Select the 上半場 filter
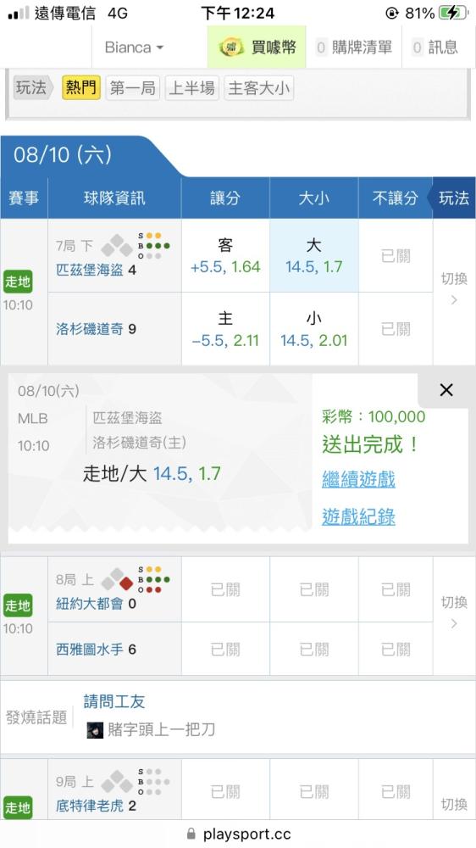This screenshot has width=476, height=848. coord(191,87)
